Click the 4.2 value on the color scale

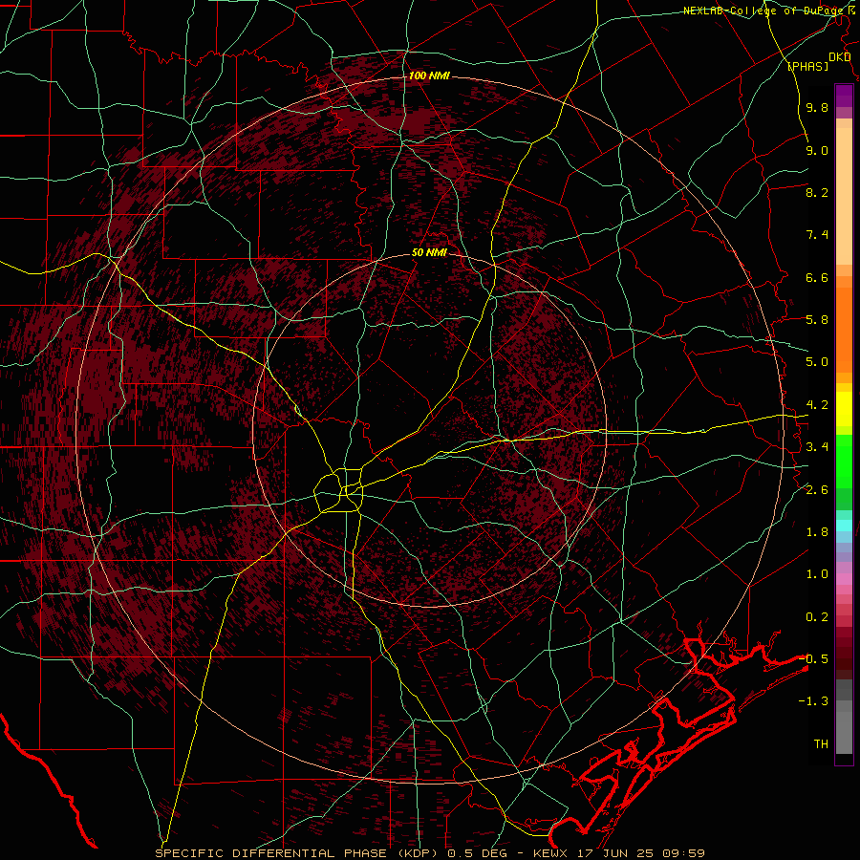(817, 405)
